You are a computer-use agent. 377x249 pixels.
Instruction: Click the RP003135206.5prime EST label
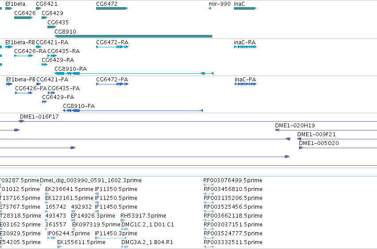click(x=233, y=198)
